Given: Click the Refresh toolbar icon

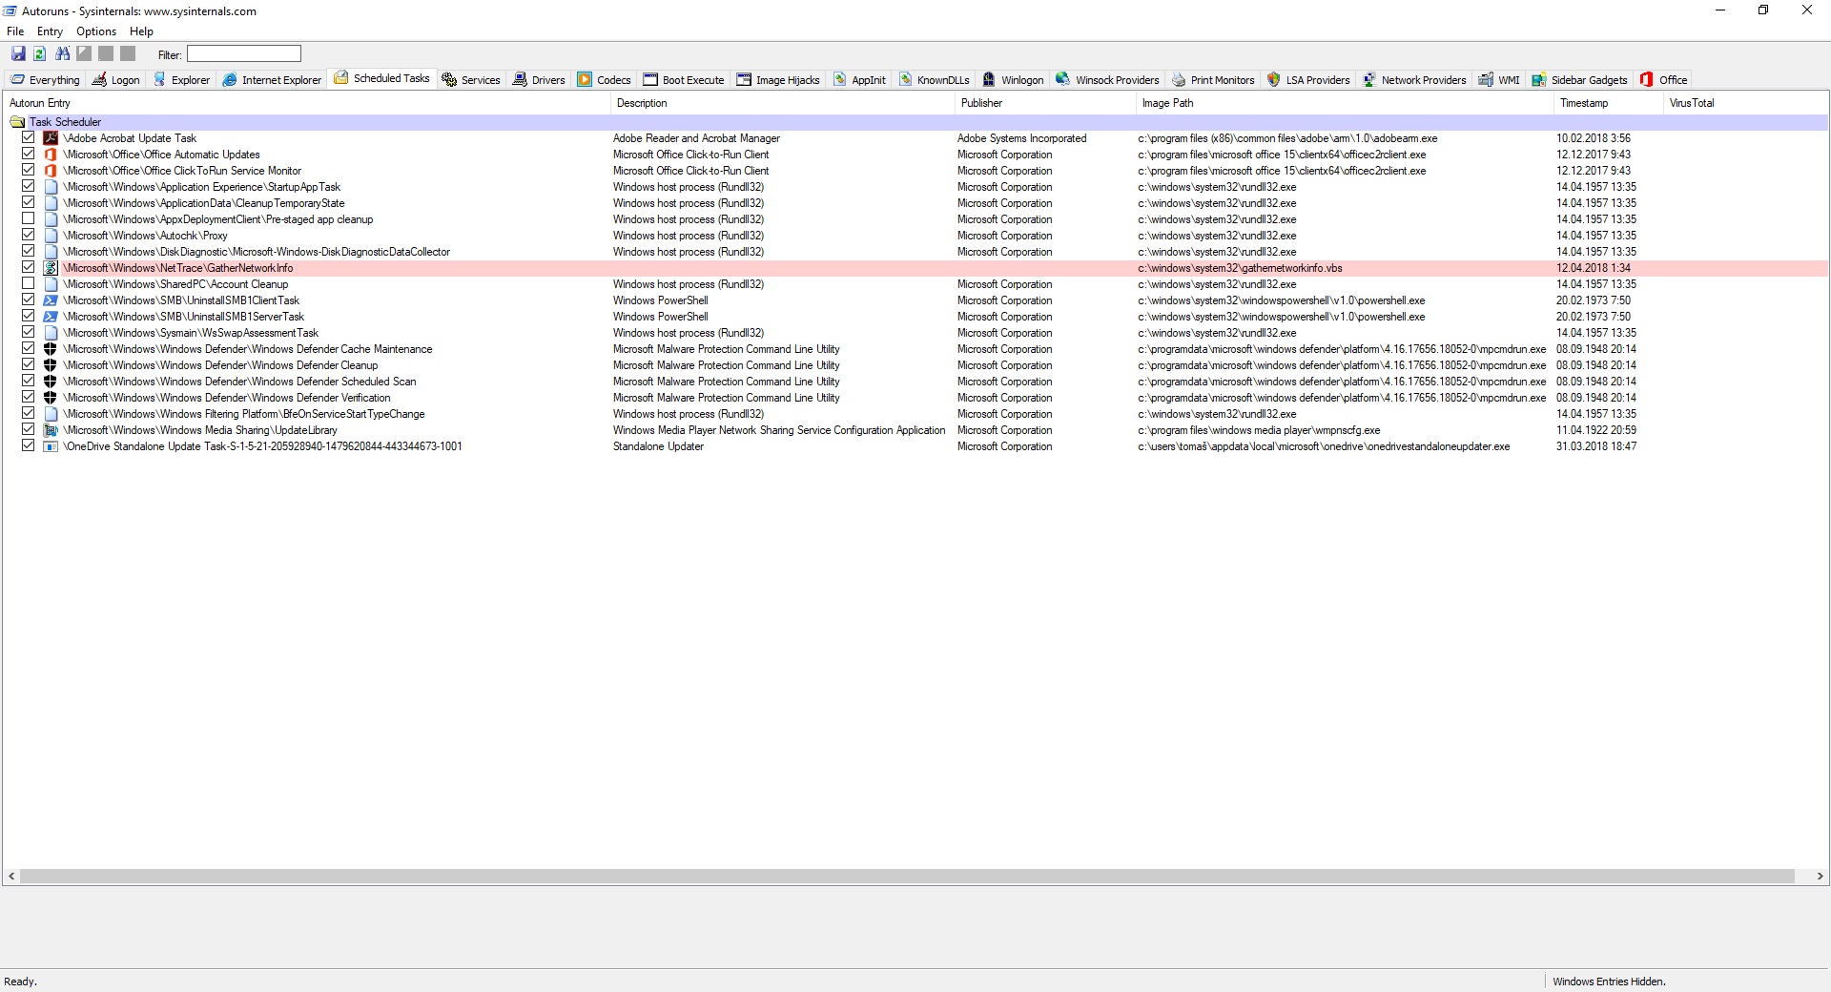Looking at the screenshot, I should point(40,54).
